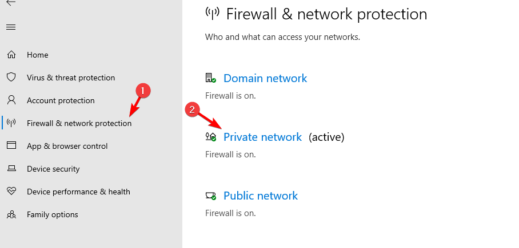The image size is (519, 248).
Task: Click the Domain network building icon
Action: click(210, 78)
